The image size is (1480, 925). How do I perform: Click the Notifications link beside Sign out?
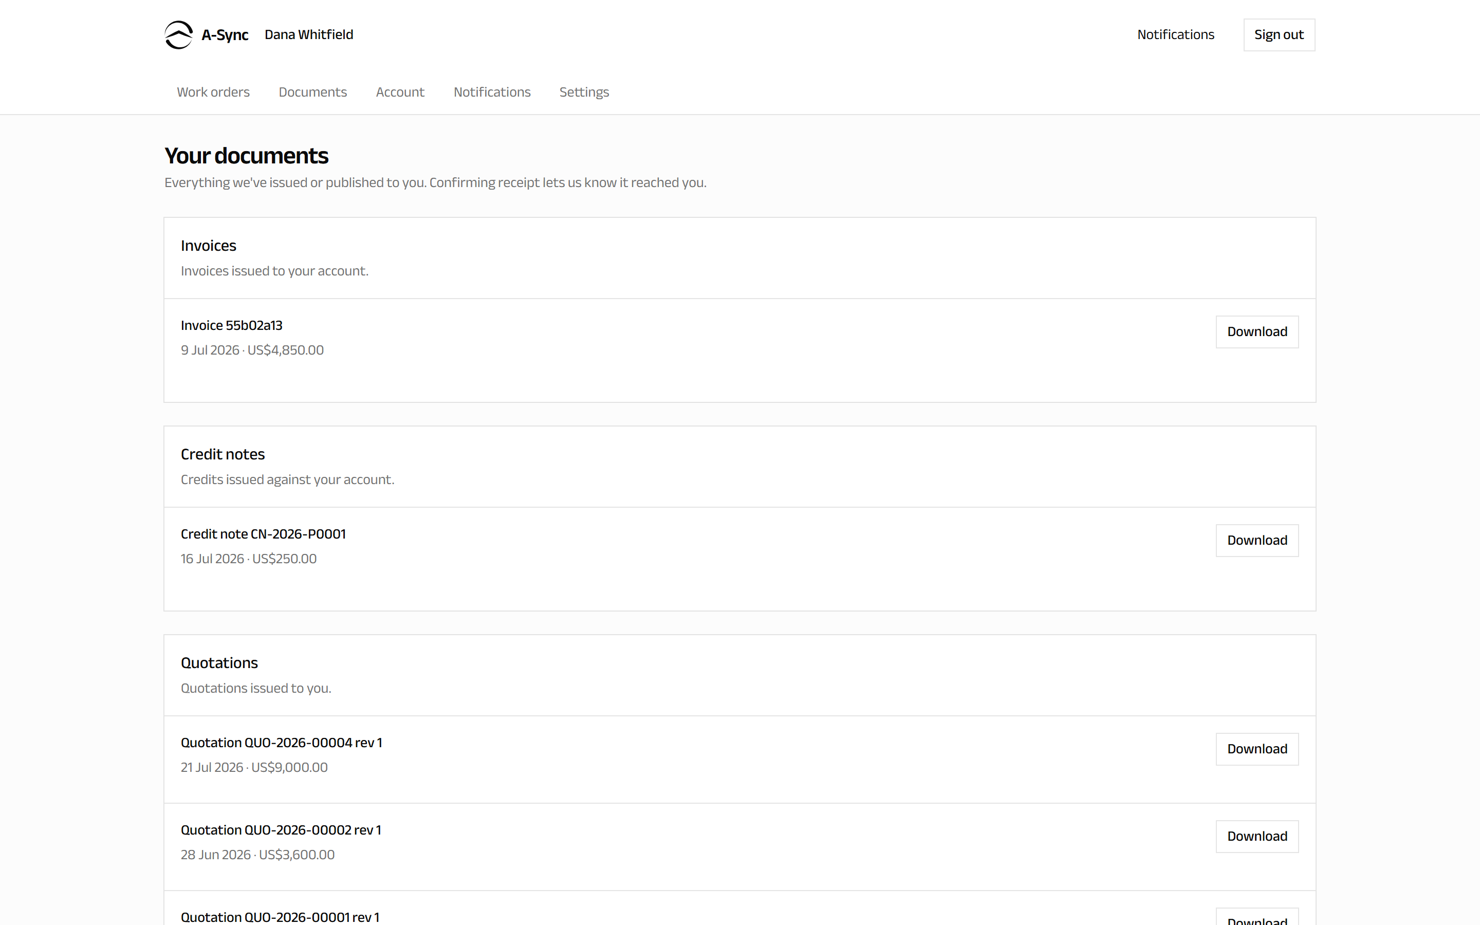1175,35
